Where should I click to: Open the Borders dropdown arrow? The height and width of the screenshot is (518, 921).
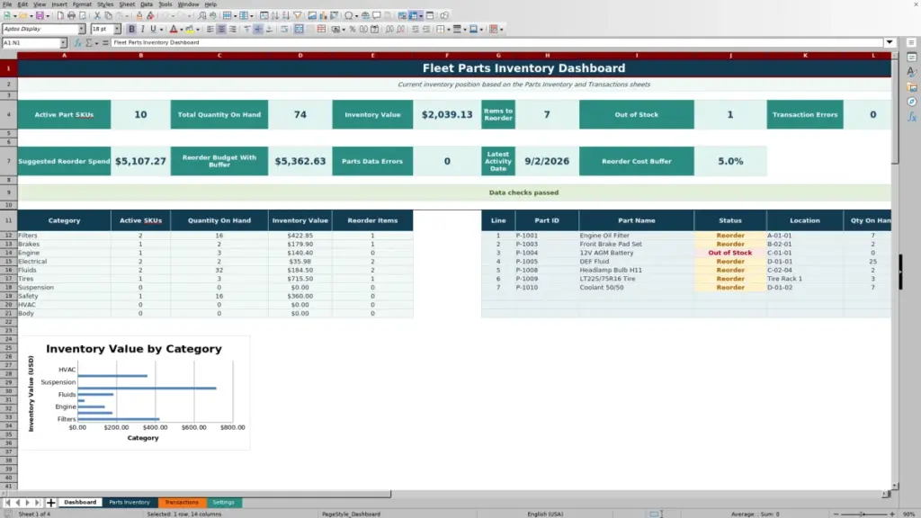click(449, 30)
